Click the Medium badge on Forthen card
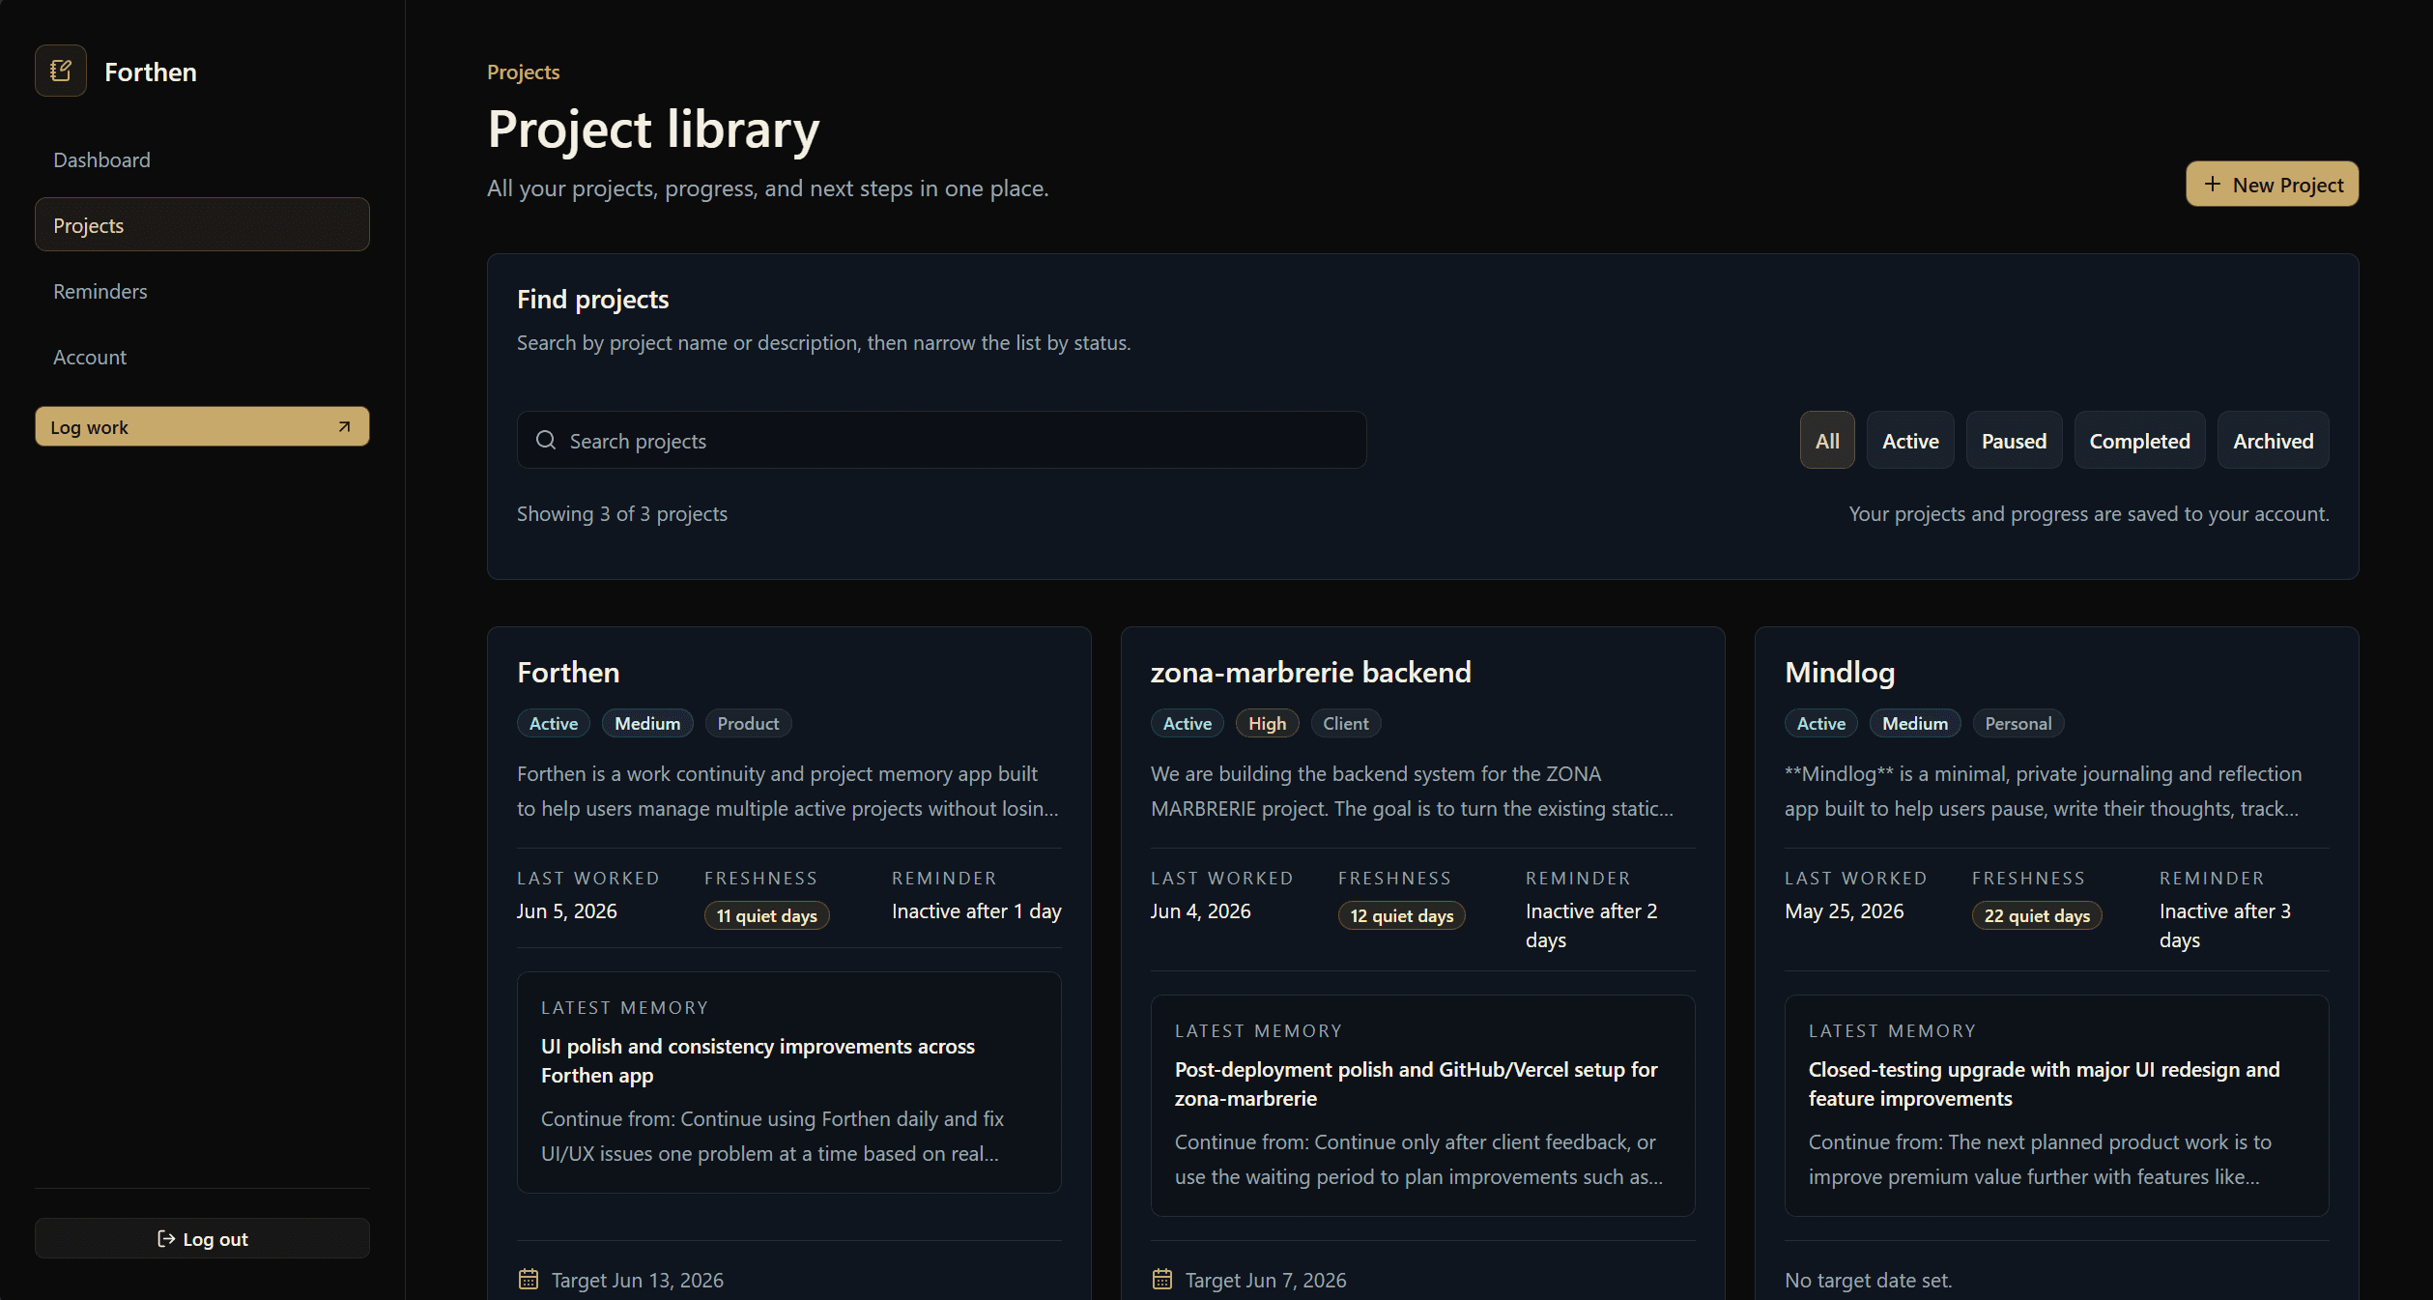The image size is (2433, 1300). tap(647, 723)
